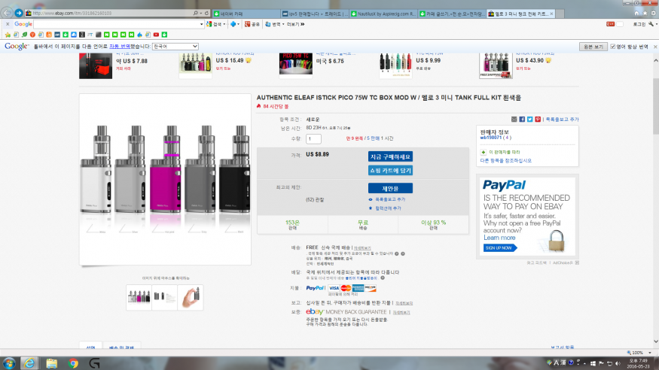The height and width of the screenshot is (370, 659).
Task: Click the browser Forward arrow button
Action: coord(19,13)
